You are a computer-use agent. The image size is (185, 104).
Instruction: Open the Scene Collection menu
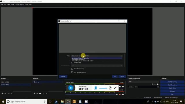(20, 4)
